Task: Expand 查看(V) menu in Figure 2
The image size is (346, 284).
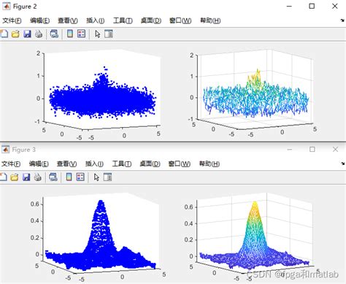Action: click(x=68, y=20)
